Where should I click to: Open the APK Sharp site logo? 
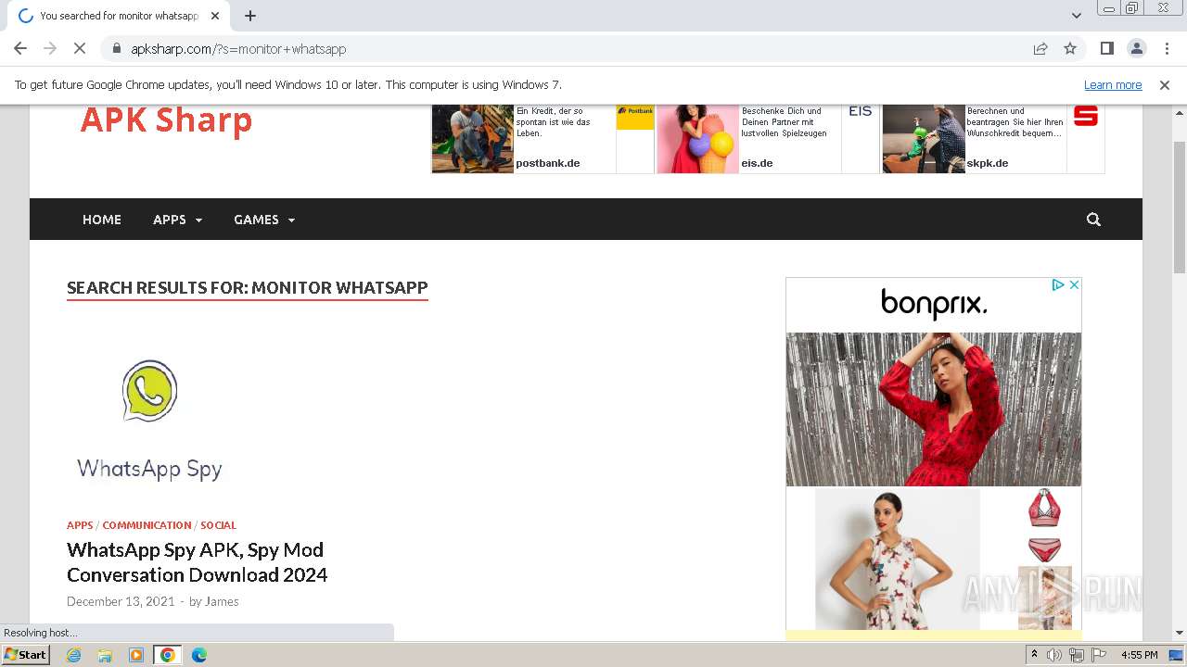coord(166,120)
